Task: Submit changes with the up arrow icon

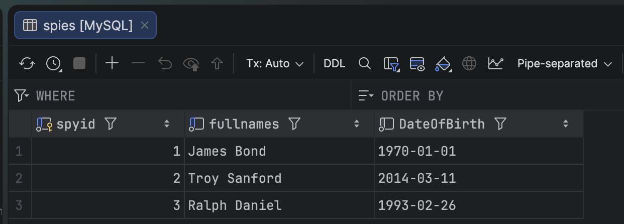Action: click(x=217, y=63)
